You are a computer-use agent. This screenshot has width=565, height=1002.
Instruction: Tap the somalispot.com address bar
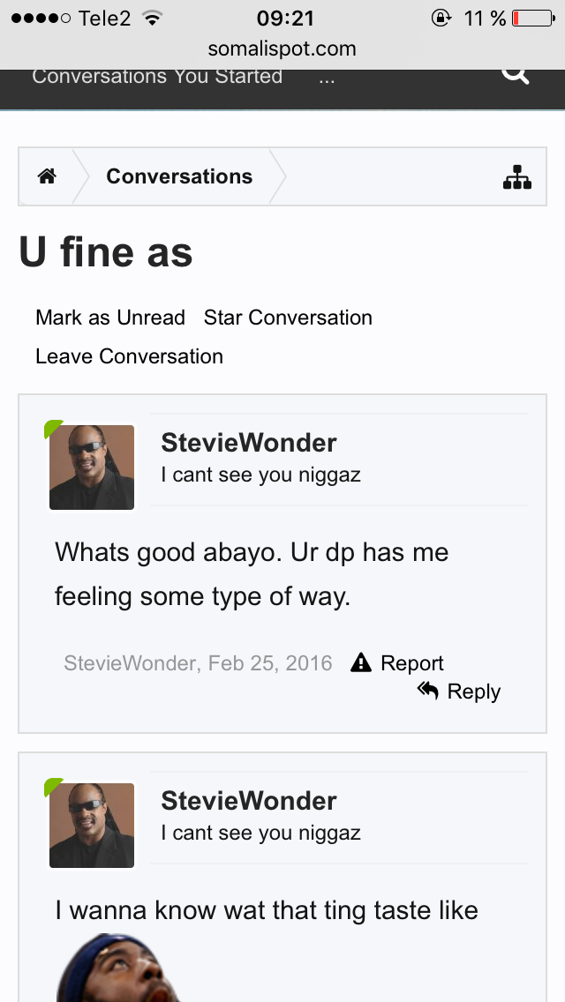tap(282, 49)
